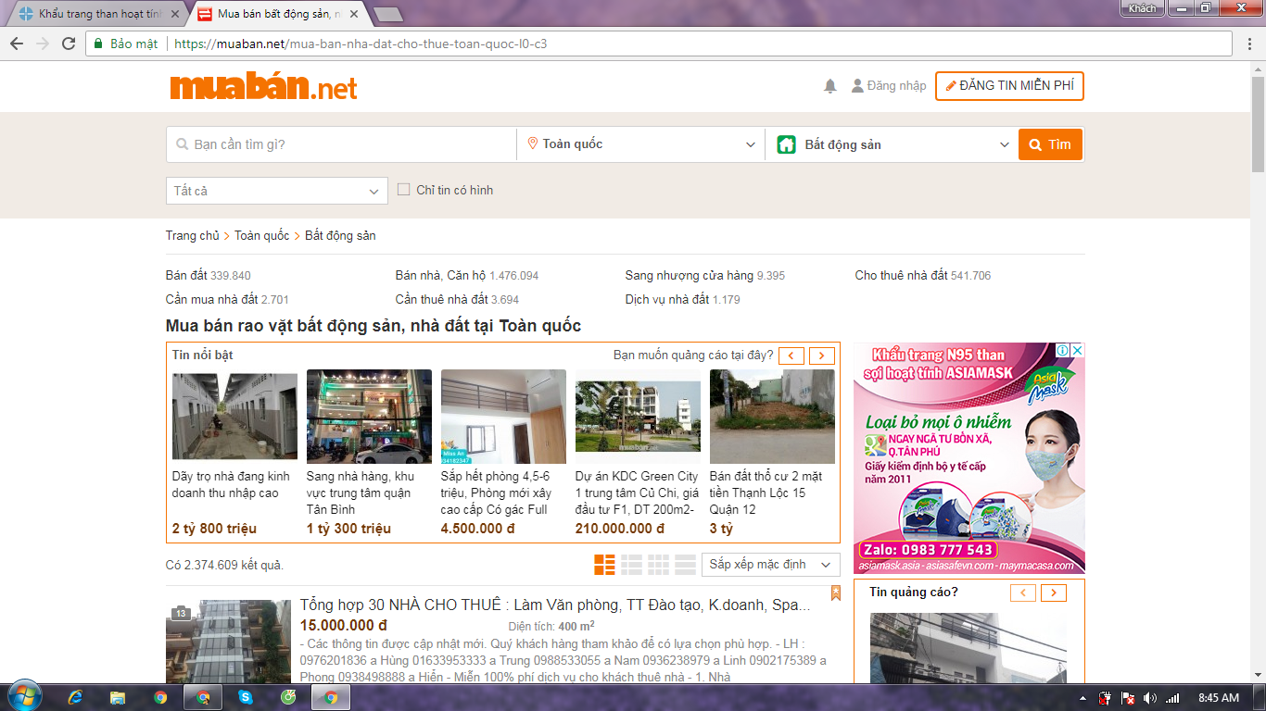Click the Đăng nhập login link
1266x711 pixels.
pos(889,85)
